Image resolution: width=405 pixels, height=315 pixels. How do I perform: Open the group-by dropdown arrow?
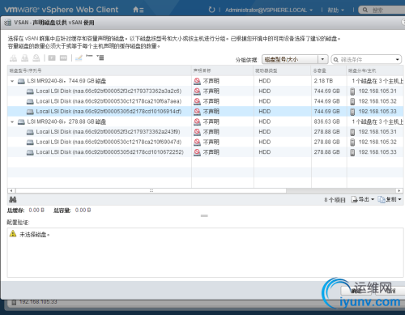point(322,59)
